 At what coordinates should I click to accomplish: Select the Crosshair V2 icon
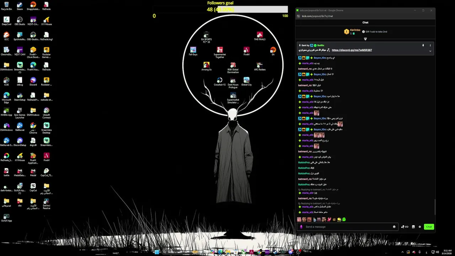click(x=220, y=81)
